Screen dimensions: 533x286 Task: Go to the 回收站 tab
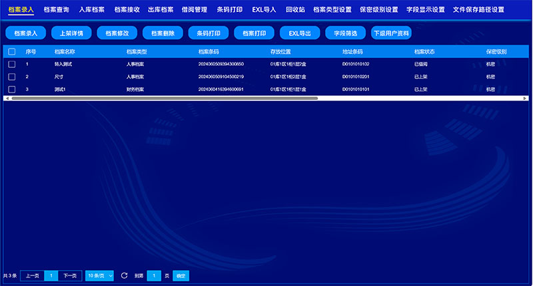294,10
